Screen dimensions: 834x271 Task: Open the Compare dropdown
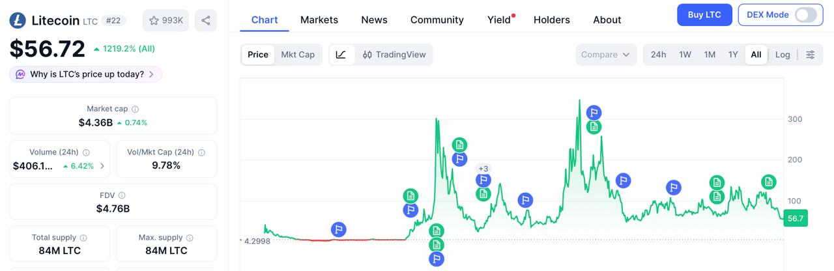pyautogui.click(x=605, y=55)
